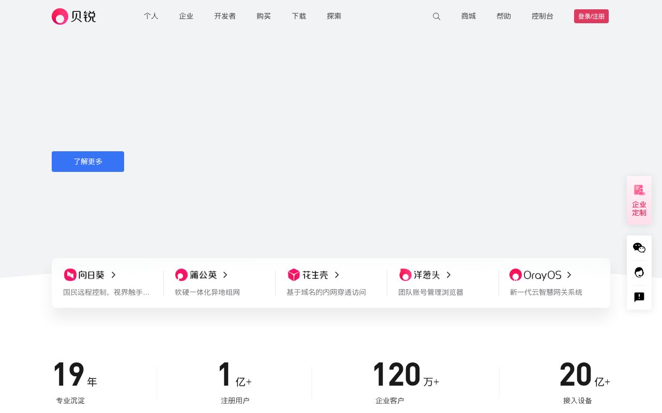Screen dimensions: 662x413
Task: Open the 个人 navigation menu
Action: click(x=151, y=16)
